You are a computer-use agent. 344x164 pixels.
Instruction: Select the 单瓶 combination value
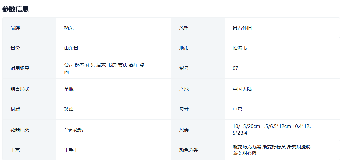[x=69, y=89]
